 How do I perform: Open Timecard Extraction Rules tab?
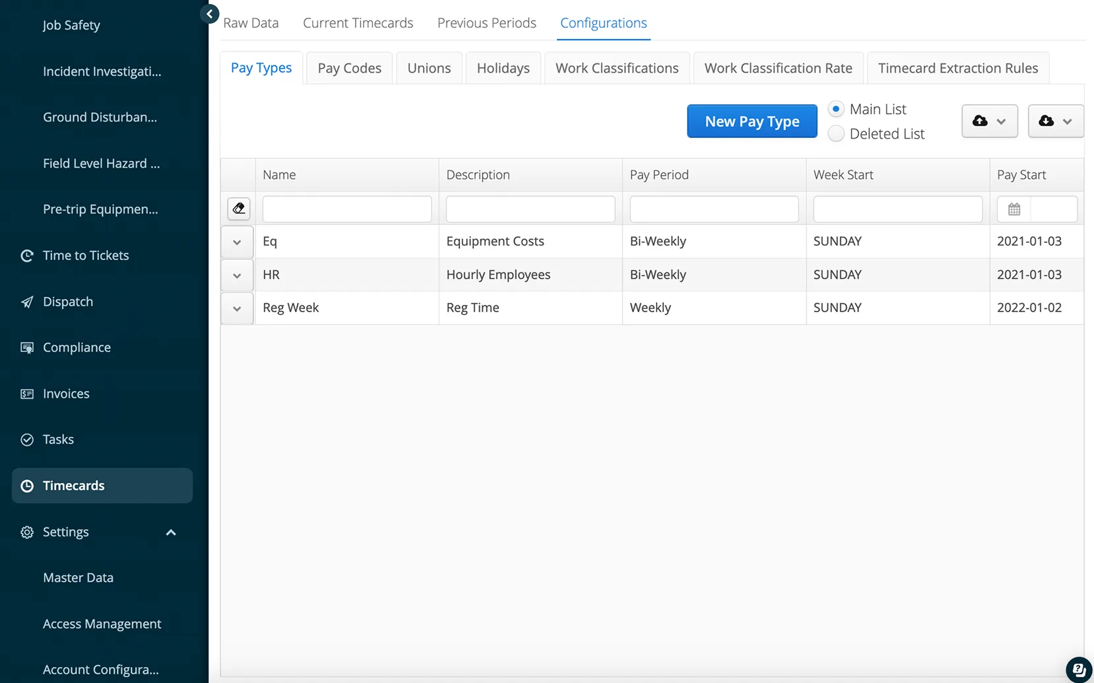point(957,68)
